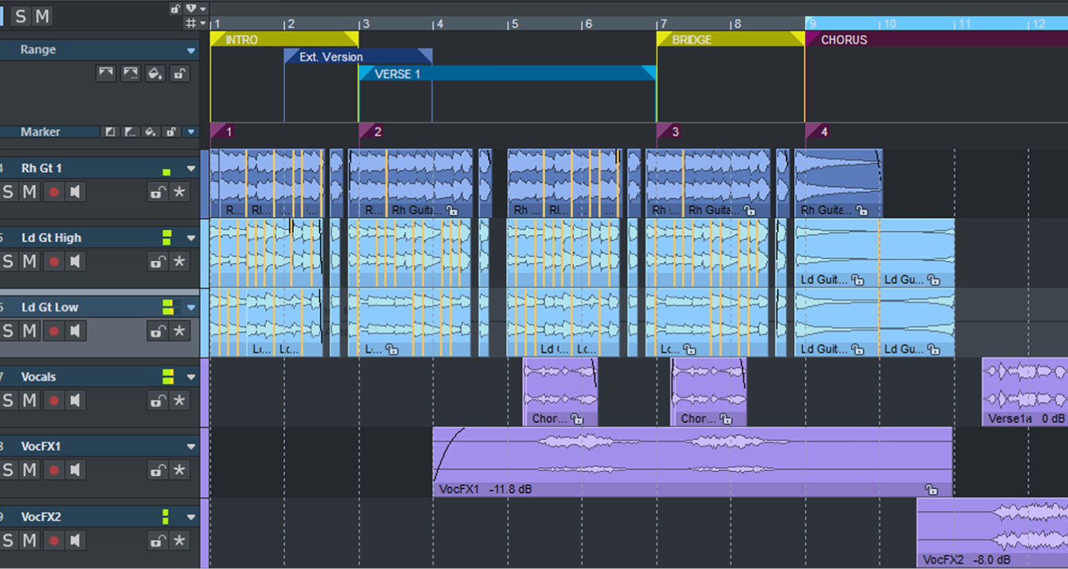Screen dimensions: 1068x569
Task: Toggle the monitor speaker on the Vocals track
Action: 76,400
